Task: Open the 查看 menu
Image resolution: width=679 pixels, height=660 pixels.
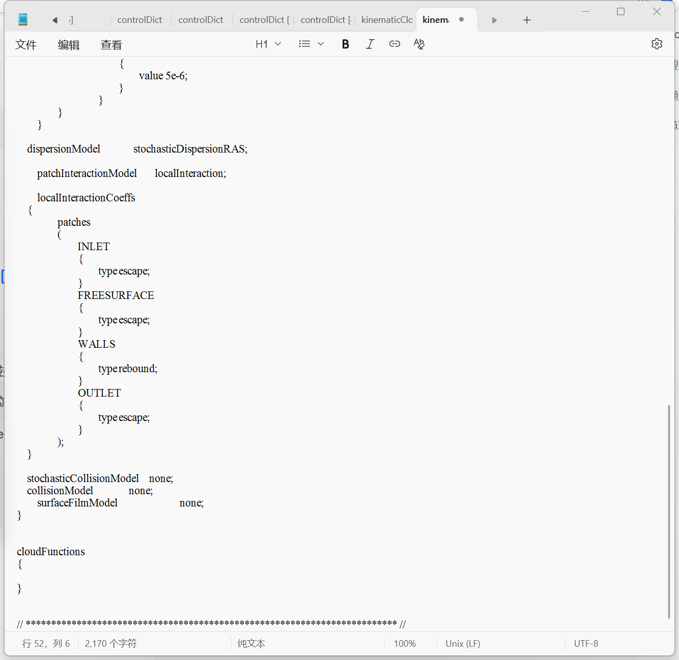Action: point(111,45)
